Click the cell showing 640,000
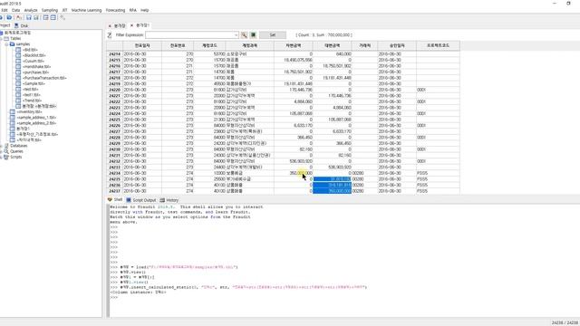Viewport: 580px width, 326px height. click(x=332, y=54)
